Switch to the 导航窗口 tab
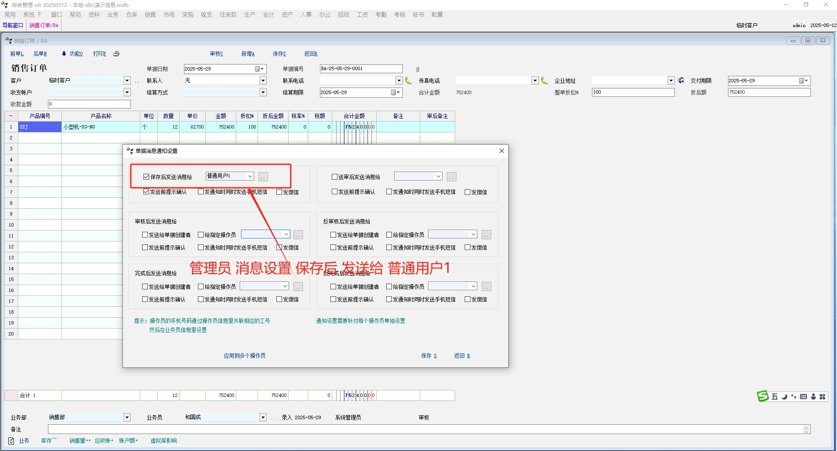 click(x=13, y=25)
